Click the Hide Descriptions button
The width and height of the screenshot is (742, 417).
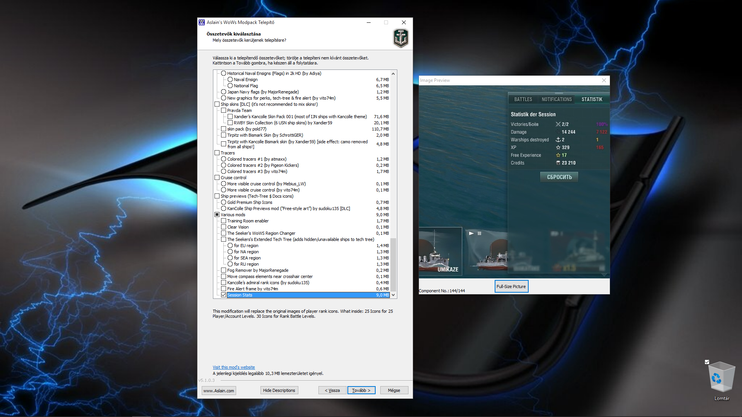coord(279,390)
